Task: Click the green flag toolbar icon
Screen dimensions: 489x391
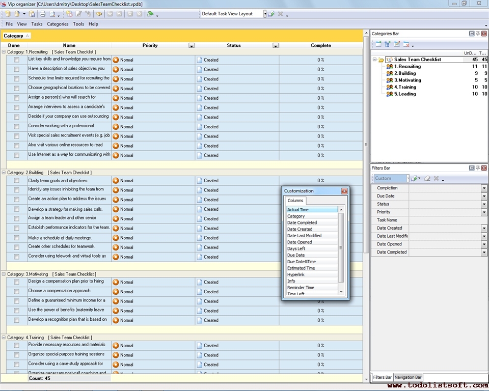Action: 150,14
